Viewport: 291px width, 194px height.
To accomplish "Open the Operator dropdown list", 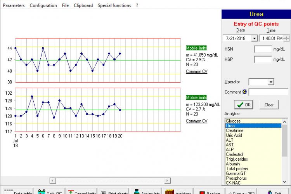I will 271,82.
